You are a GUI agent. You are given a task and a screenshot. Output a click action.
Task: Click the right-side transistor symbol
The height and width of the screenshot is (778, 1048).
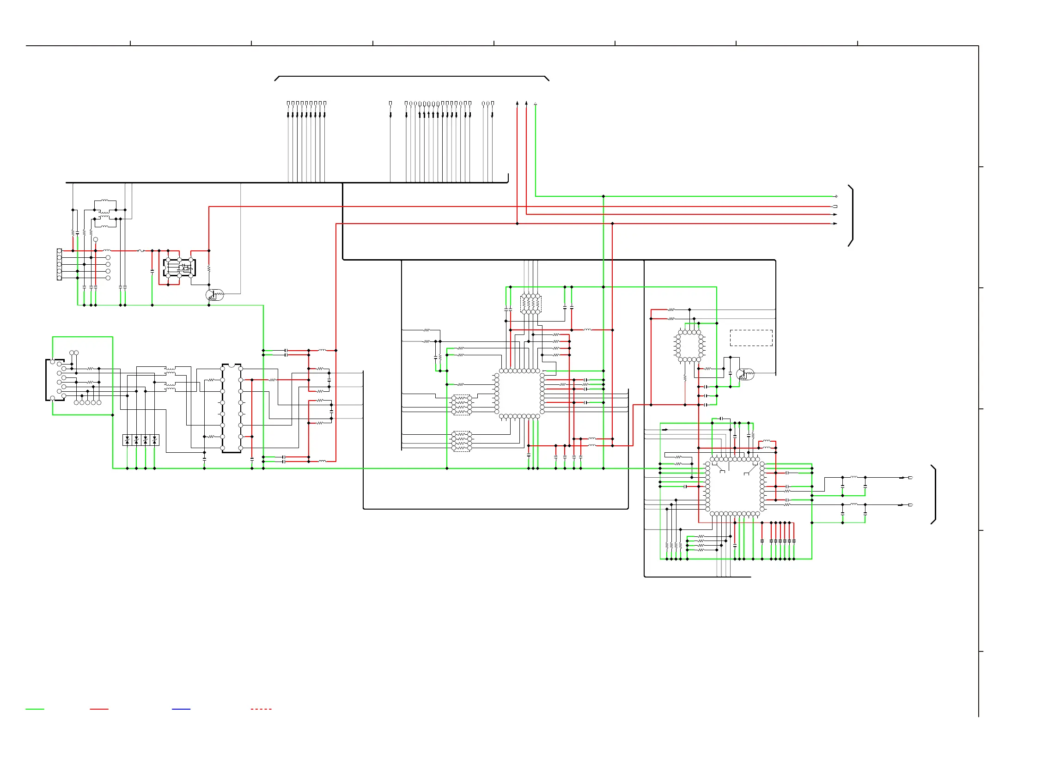tap(745, 374)
